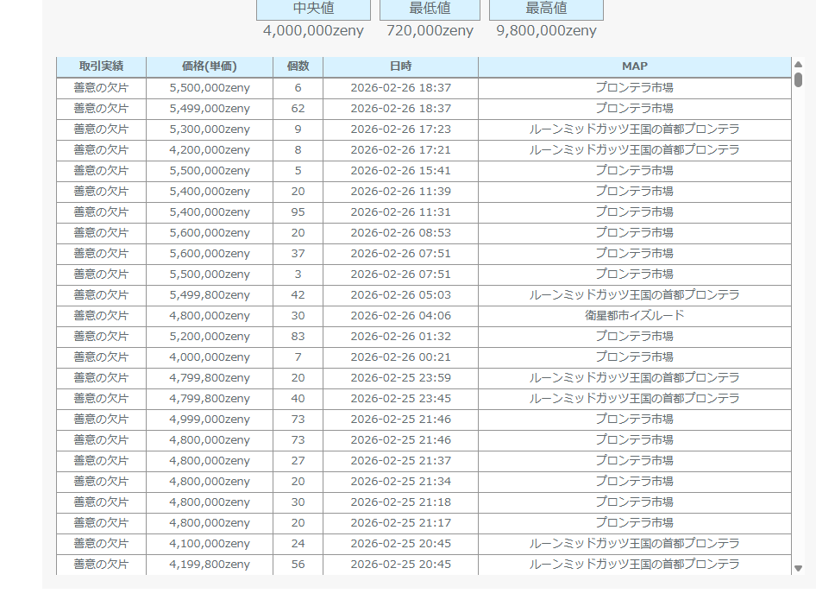
Task: Sort by the 取引実績 column header
Action: click(x=101, y=66)
